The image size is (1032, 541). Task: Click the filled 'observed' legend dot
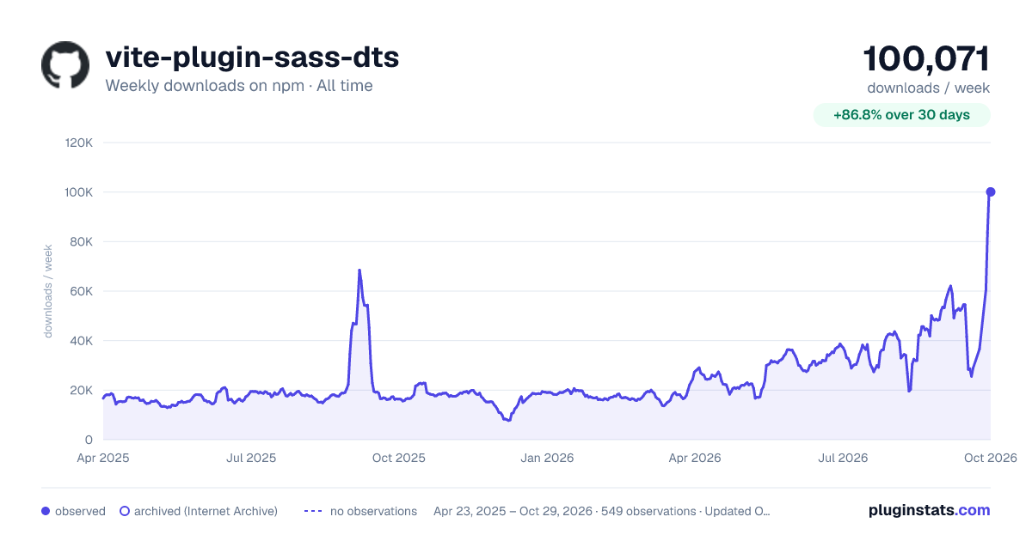tap(46, 511)
